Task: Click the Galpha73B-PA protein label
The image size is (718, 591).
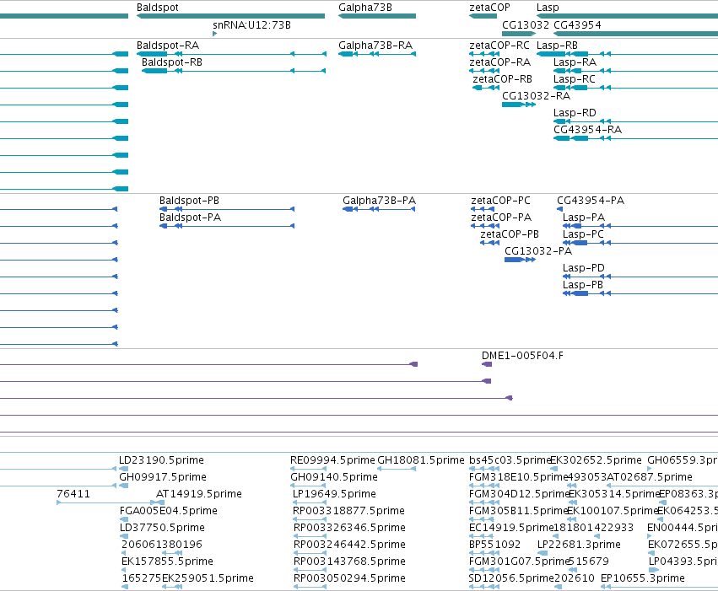Action: [x=379, y=201]
